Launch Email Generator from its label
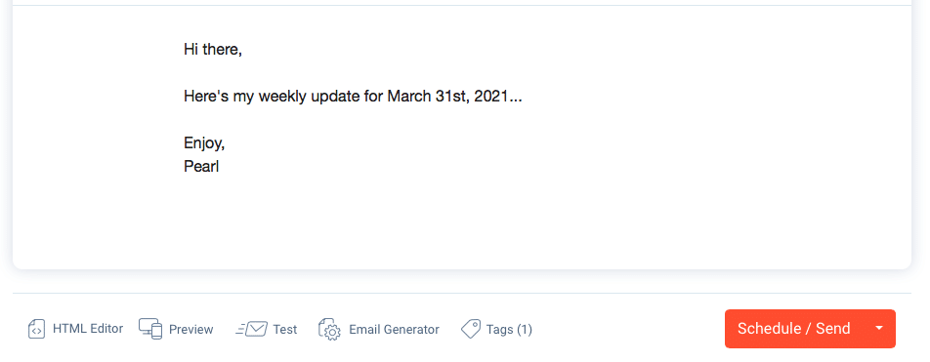This screenshot has width=930, height=362. tap(394, 330)
